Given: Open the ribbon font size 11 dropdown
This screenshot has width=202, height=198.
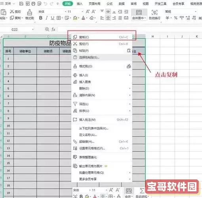Looking at the screenshot, I should (82, 11).
